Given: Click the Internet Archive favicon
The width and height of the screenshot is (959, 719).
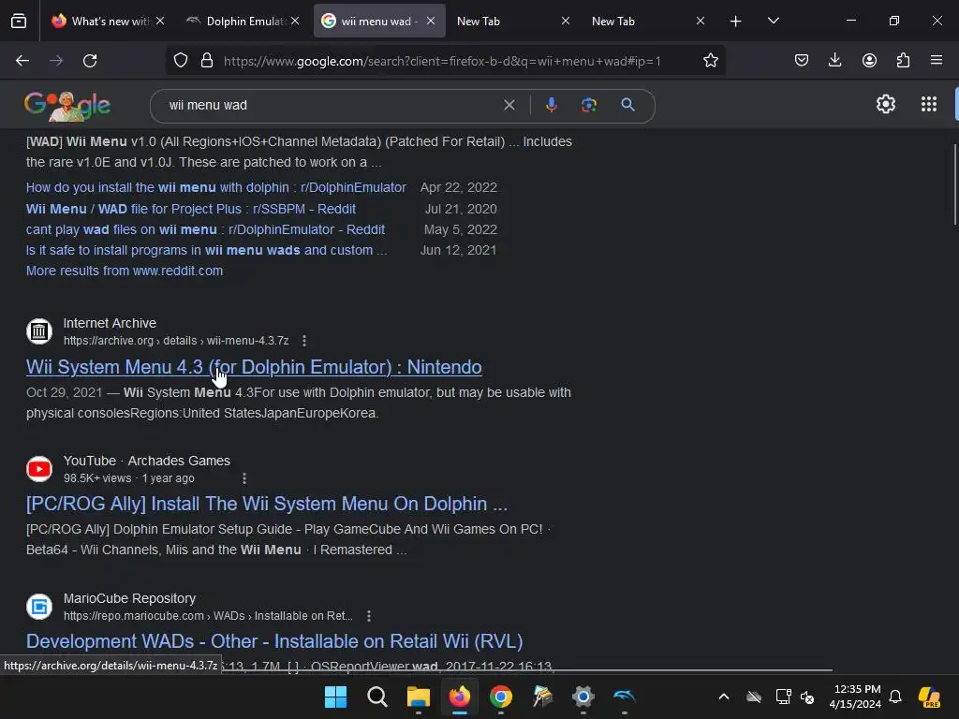Looking at the screenshot, I should click(39, 331).
